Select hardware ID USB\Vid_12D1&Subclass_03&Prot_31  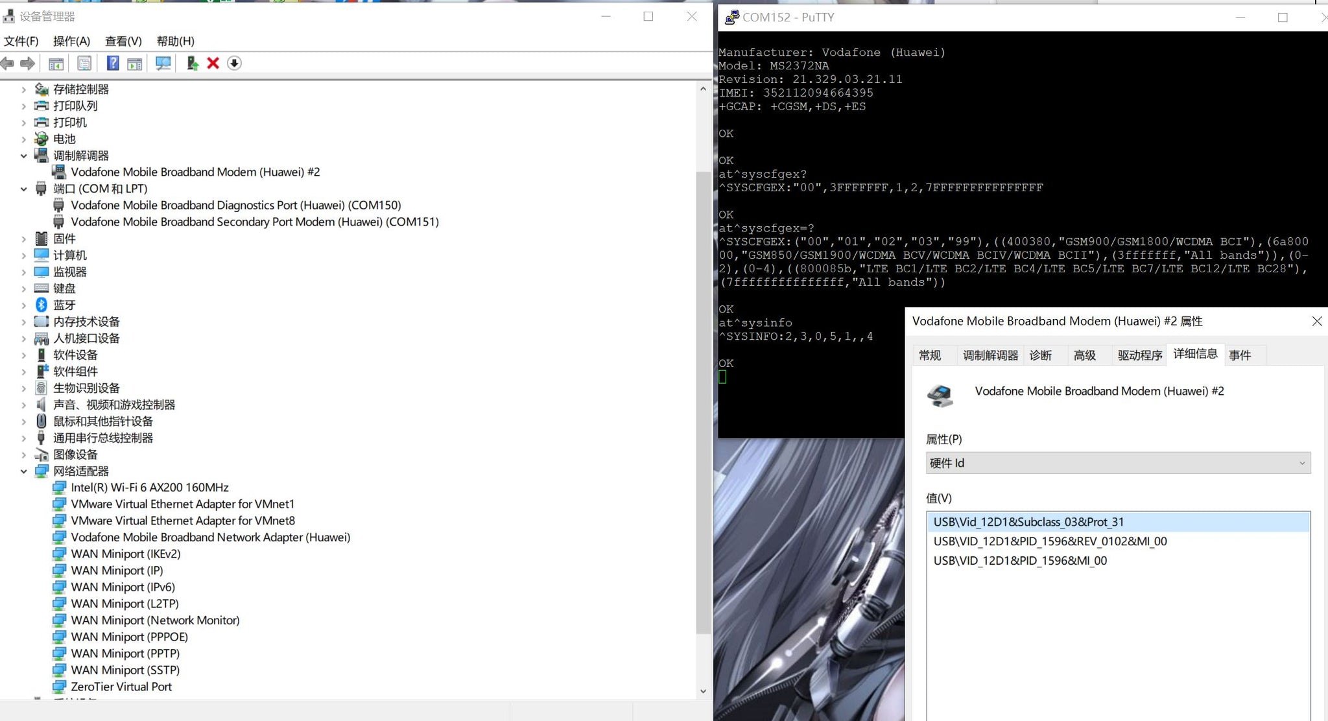click(x=1118, y=522)
